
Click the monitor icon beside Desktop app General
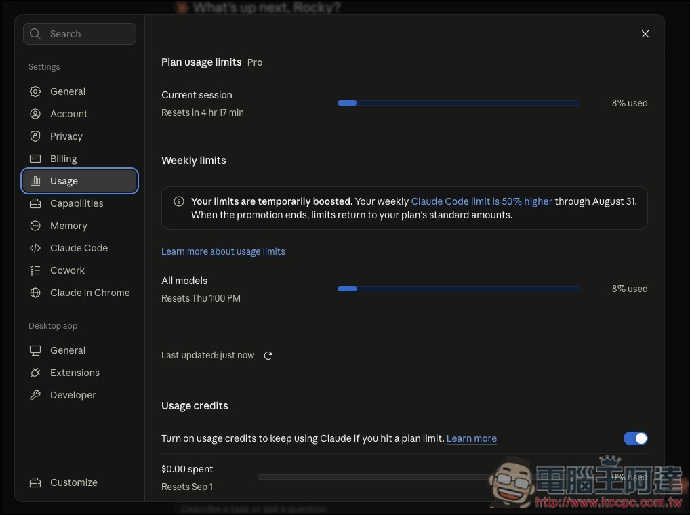tap(35, 350)
